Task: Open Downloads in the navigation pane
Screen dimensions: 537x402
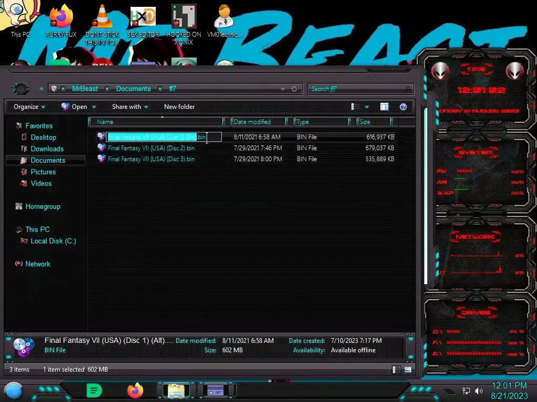Action: (47, 149)
